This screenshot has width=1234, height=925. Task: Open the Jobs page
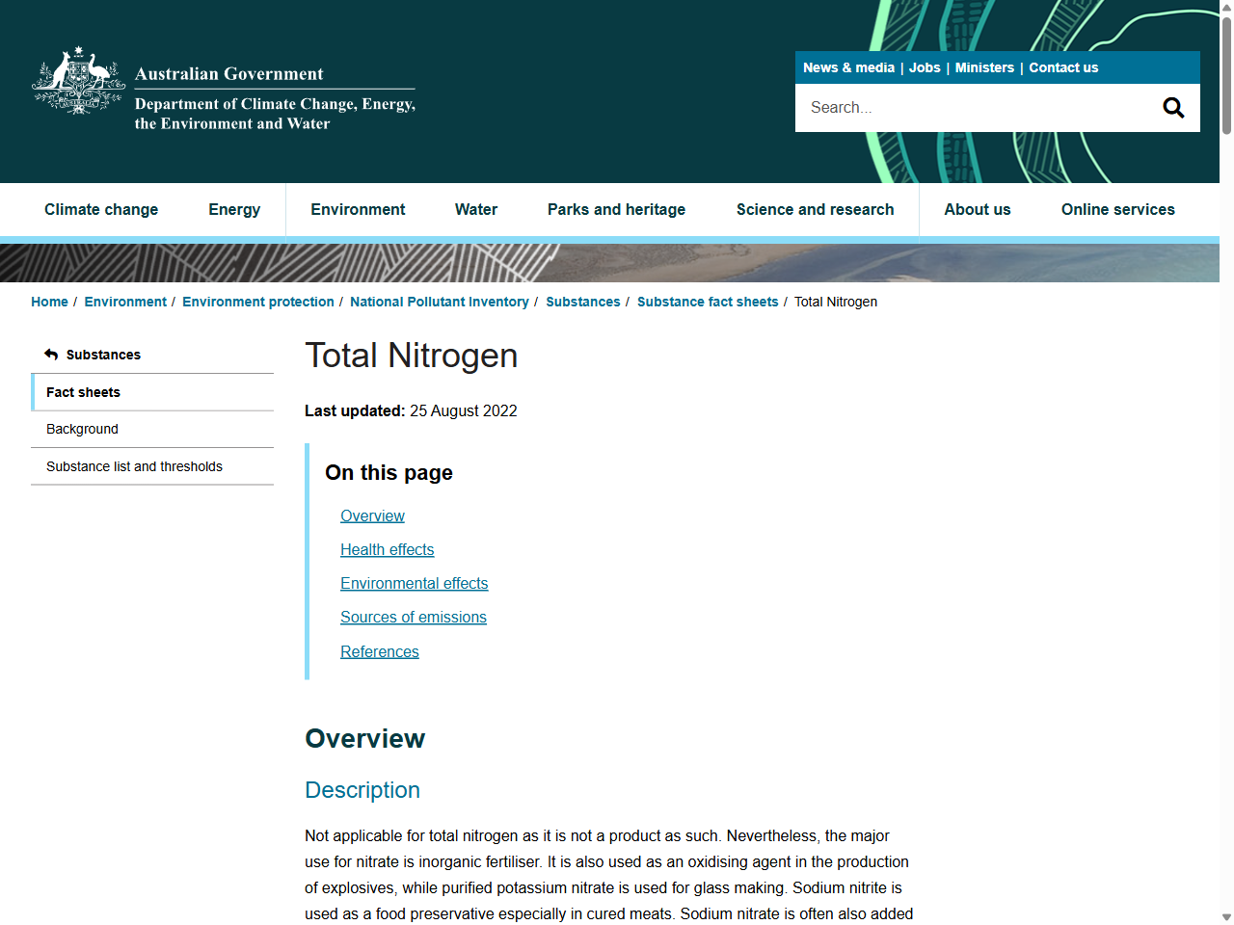(924, 67)
